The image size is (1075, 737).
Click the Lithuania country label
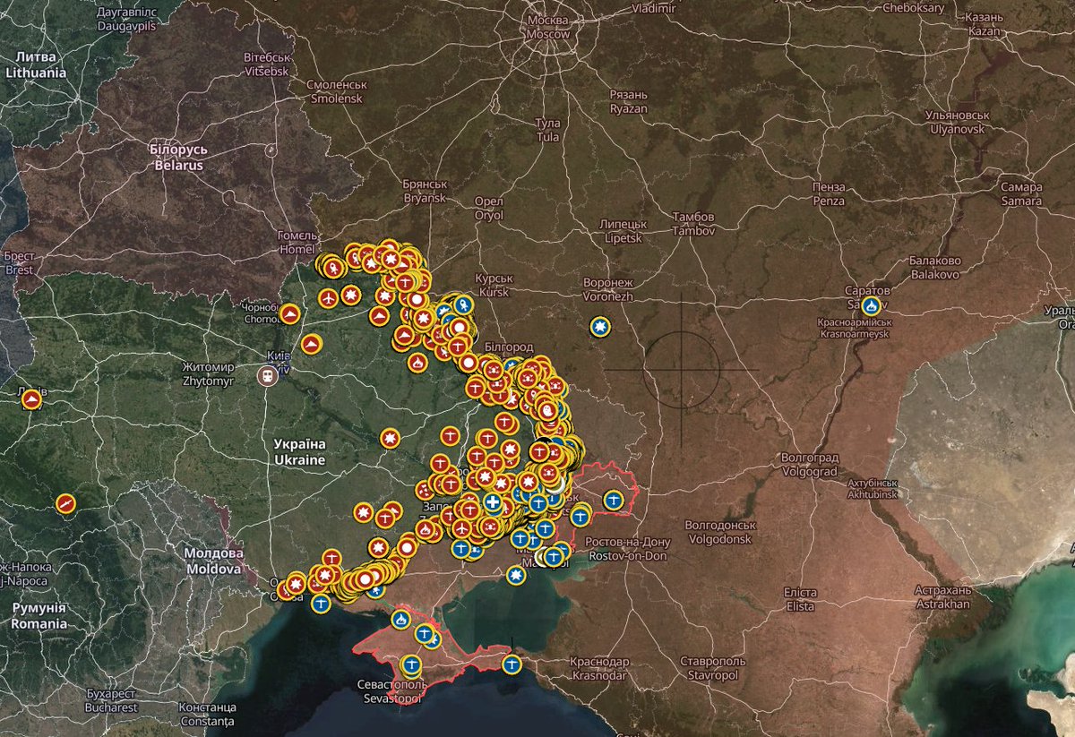click(x=35, y=65)
